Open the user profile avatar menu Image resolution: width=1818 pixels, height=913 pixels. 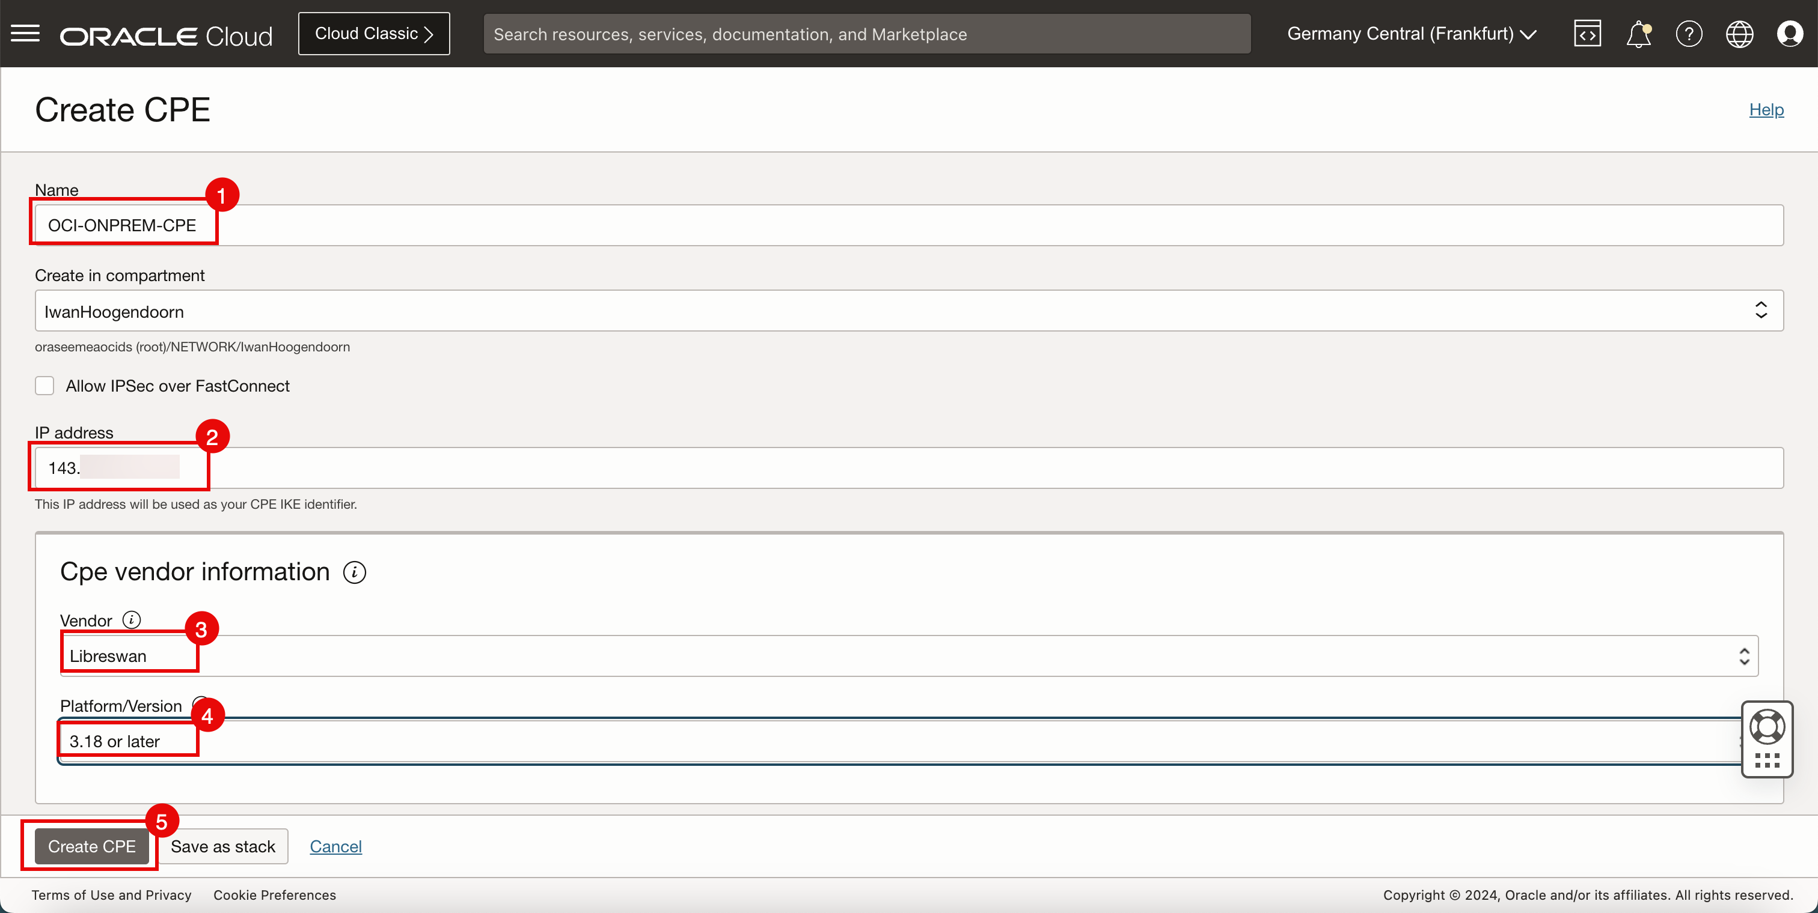point(1790,33)
